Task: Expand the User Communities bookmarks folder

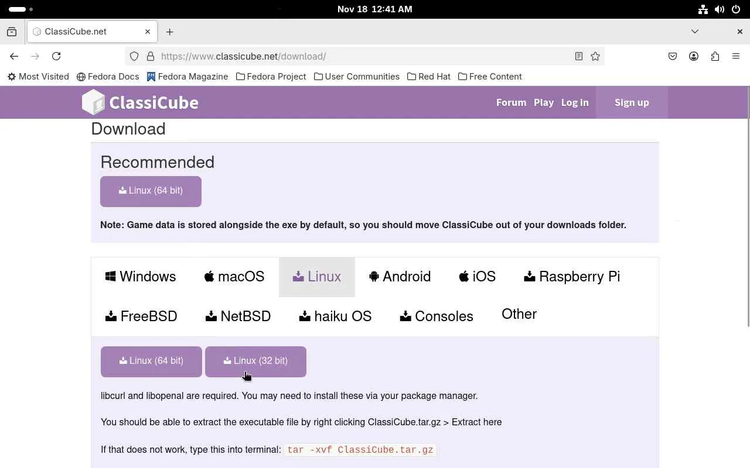Action: (x=357, y=77)
